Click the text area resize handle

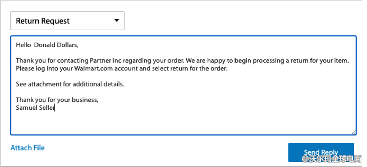click(354, 132)
